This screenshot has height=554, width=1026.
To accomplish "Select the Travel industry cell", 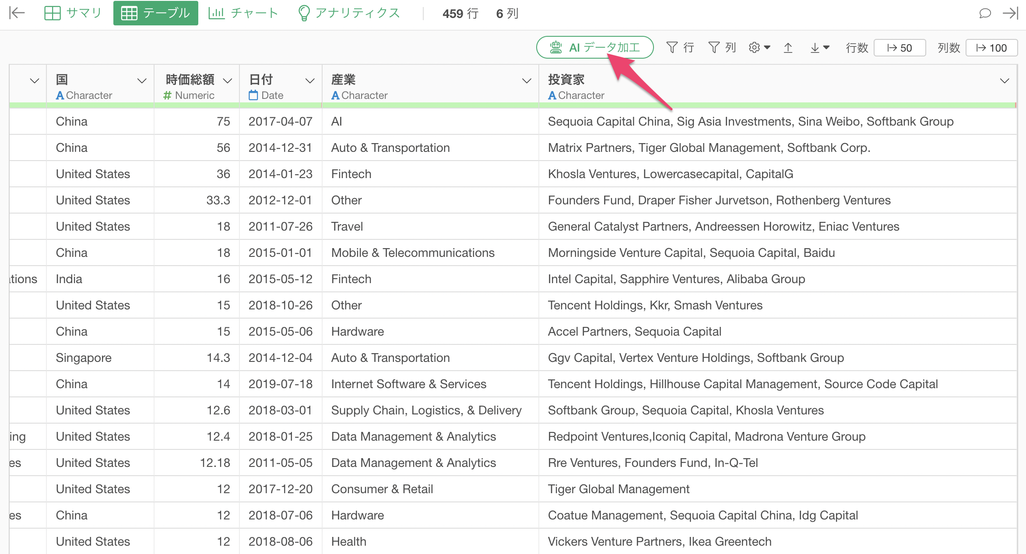I will click(430, 226).
